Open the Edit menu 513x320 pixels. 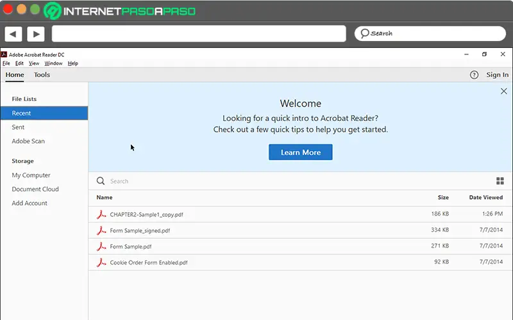click(x=19, y=63)
